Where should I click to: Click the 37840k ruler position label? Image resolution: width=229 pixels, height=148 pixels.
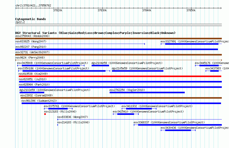click(147, 10)
